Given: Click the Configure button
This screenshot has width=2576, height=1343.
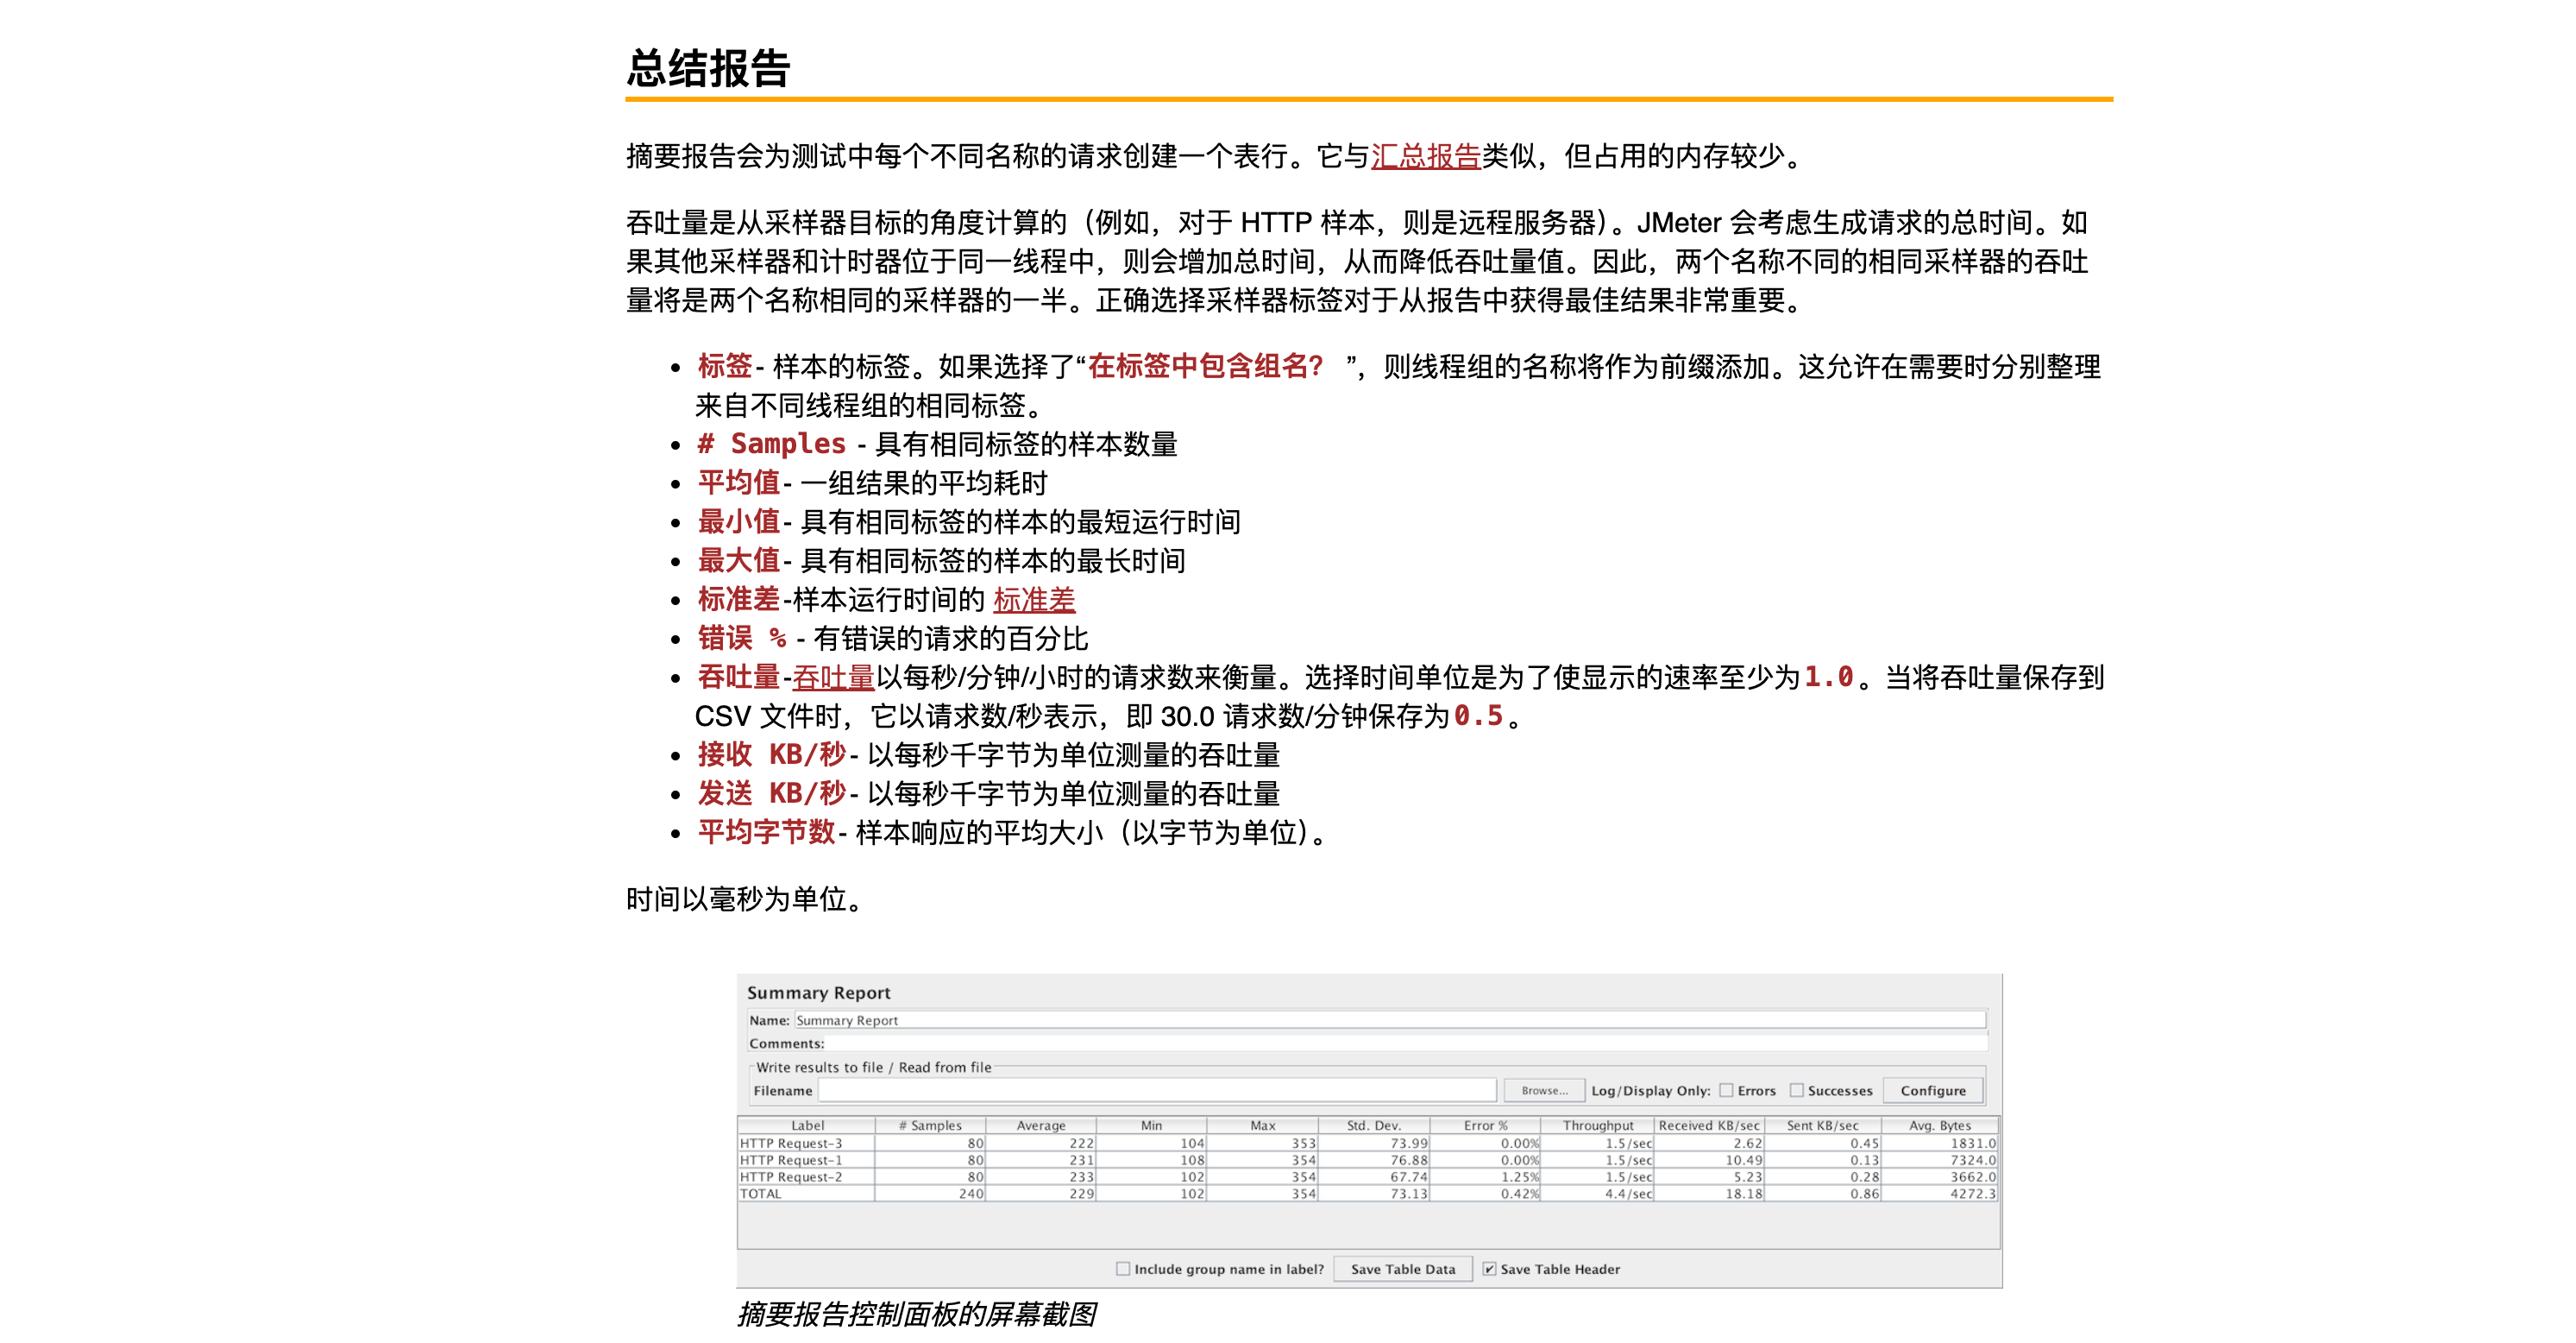Looking at the screenshot, I should [1932, 1091].
